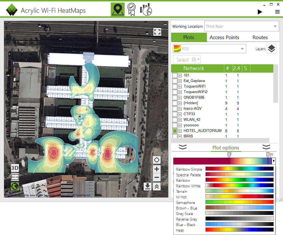Image resolution: width=283 pixels, height=235 pixels.
Task: Click the Plot options header
Action: coord(226,148)
